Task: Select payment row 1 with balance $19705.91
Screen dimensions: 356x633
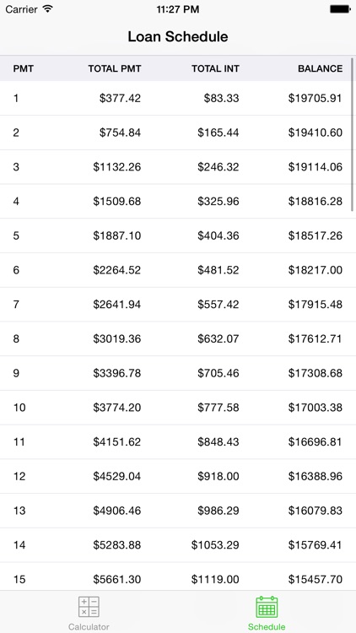Action: click(178, 98)
